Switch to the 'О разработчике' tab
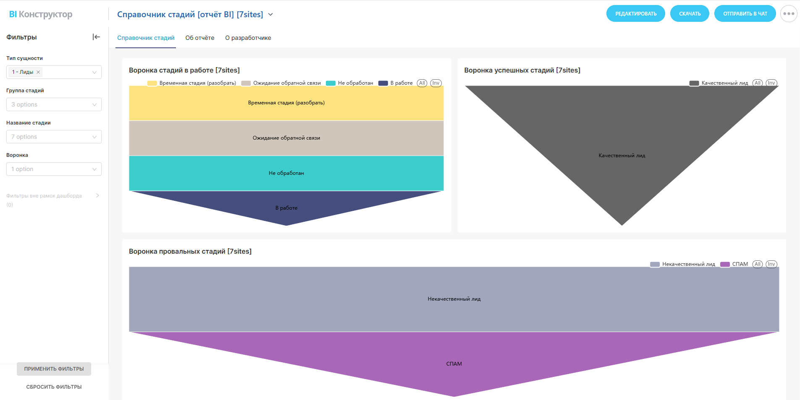This screenshot has height=400, width=800. click(248, 38)
